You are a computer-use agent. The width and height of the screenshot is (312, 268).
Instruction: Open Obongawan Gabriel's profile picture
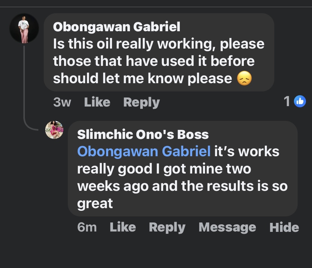23,29
